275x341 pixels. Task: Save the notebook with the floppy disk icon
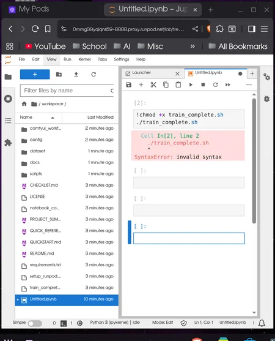click(x=129, y=85)
